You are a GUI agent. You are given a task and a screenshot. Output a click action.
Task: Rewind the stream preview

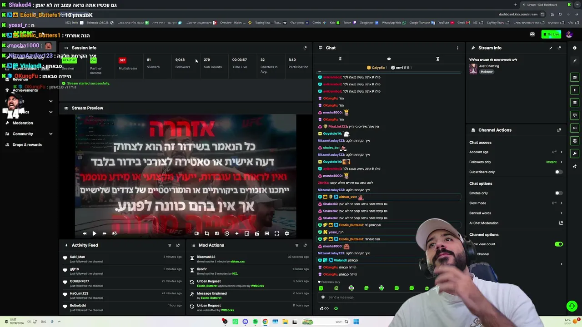point(85,233)
